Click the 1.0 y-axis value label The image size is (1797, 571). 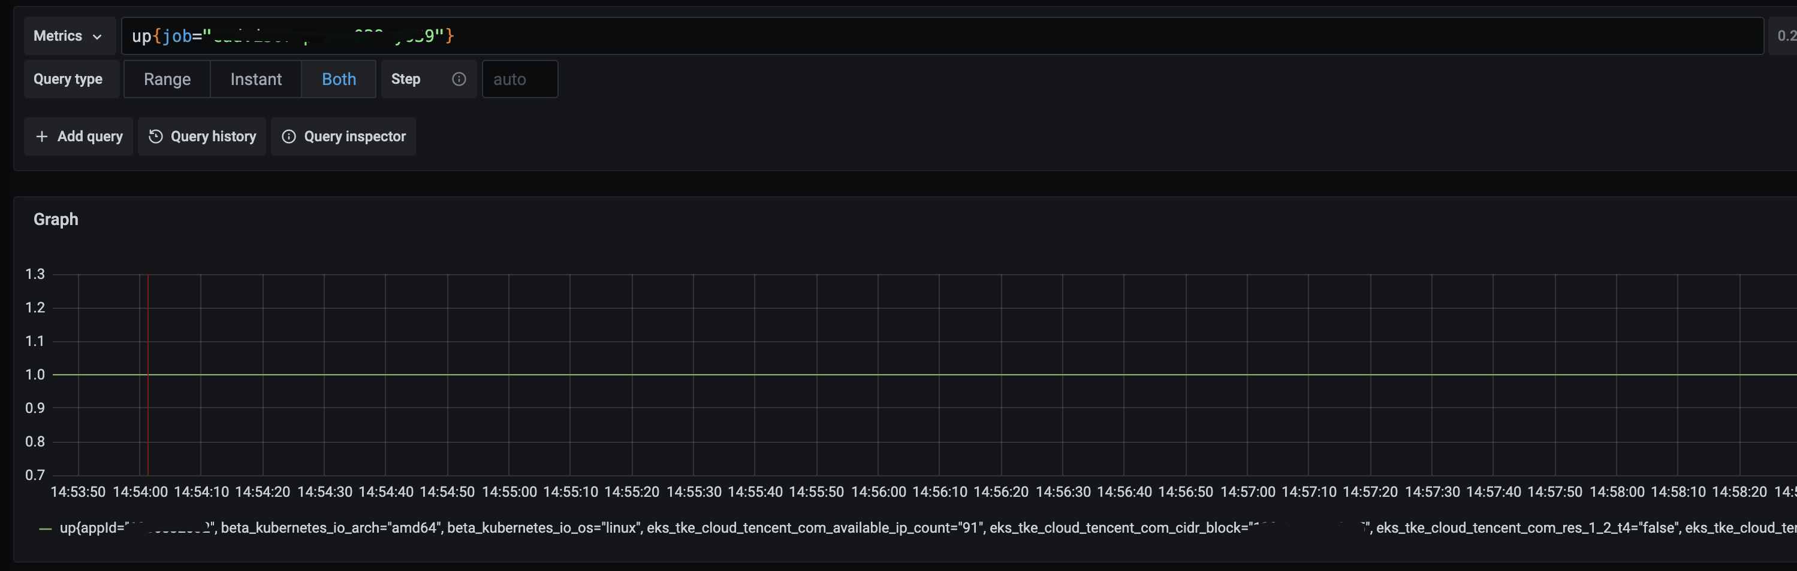(35, 375)
